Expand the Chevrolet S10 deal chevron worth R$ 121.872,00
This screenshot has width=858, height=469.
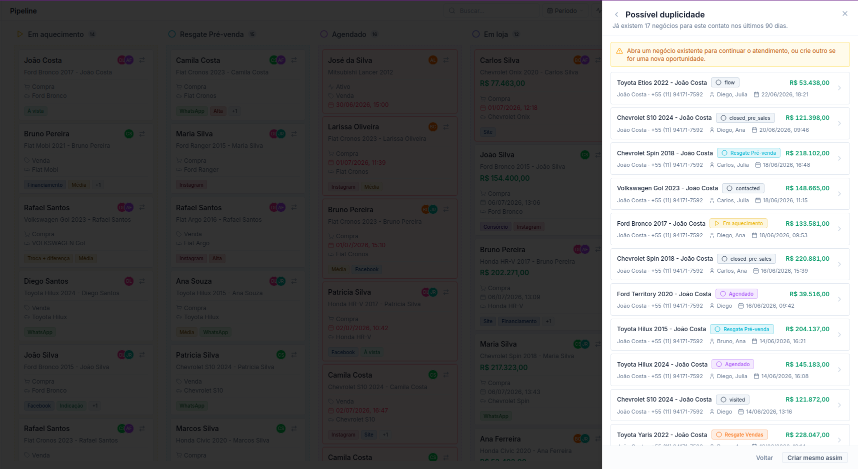(x=839, y=405)
